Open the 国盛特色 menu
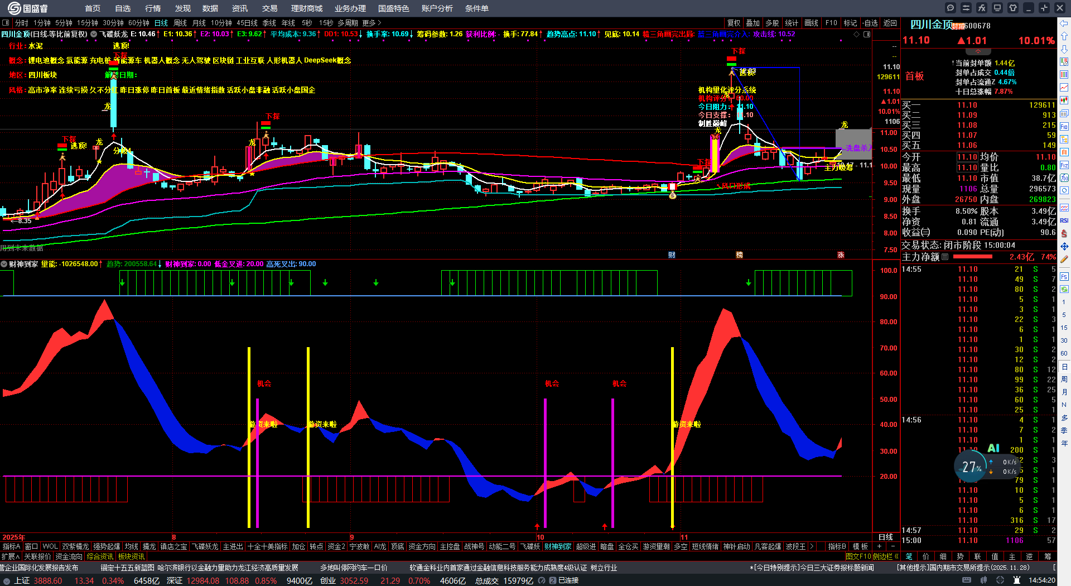The width and height of the screenshot is (1071, 586). pyautogui.click(x=394, y=8)
